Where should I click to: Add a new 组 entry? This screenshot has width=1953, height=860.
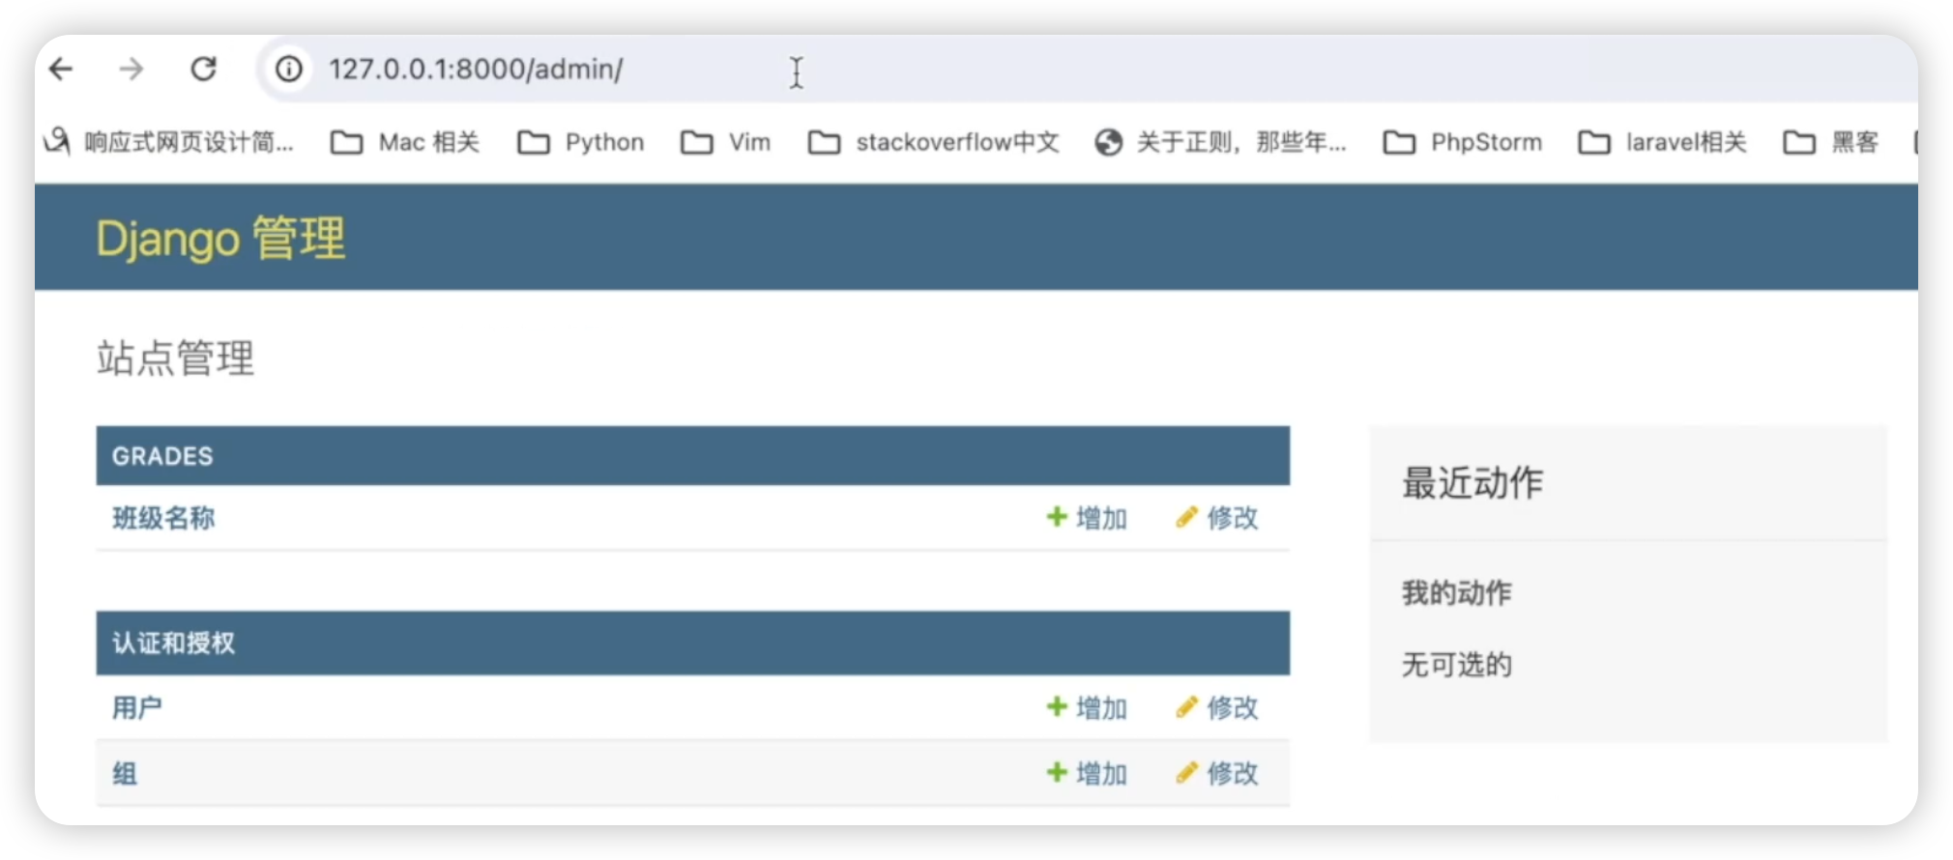[1089, 773]
